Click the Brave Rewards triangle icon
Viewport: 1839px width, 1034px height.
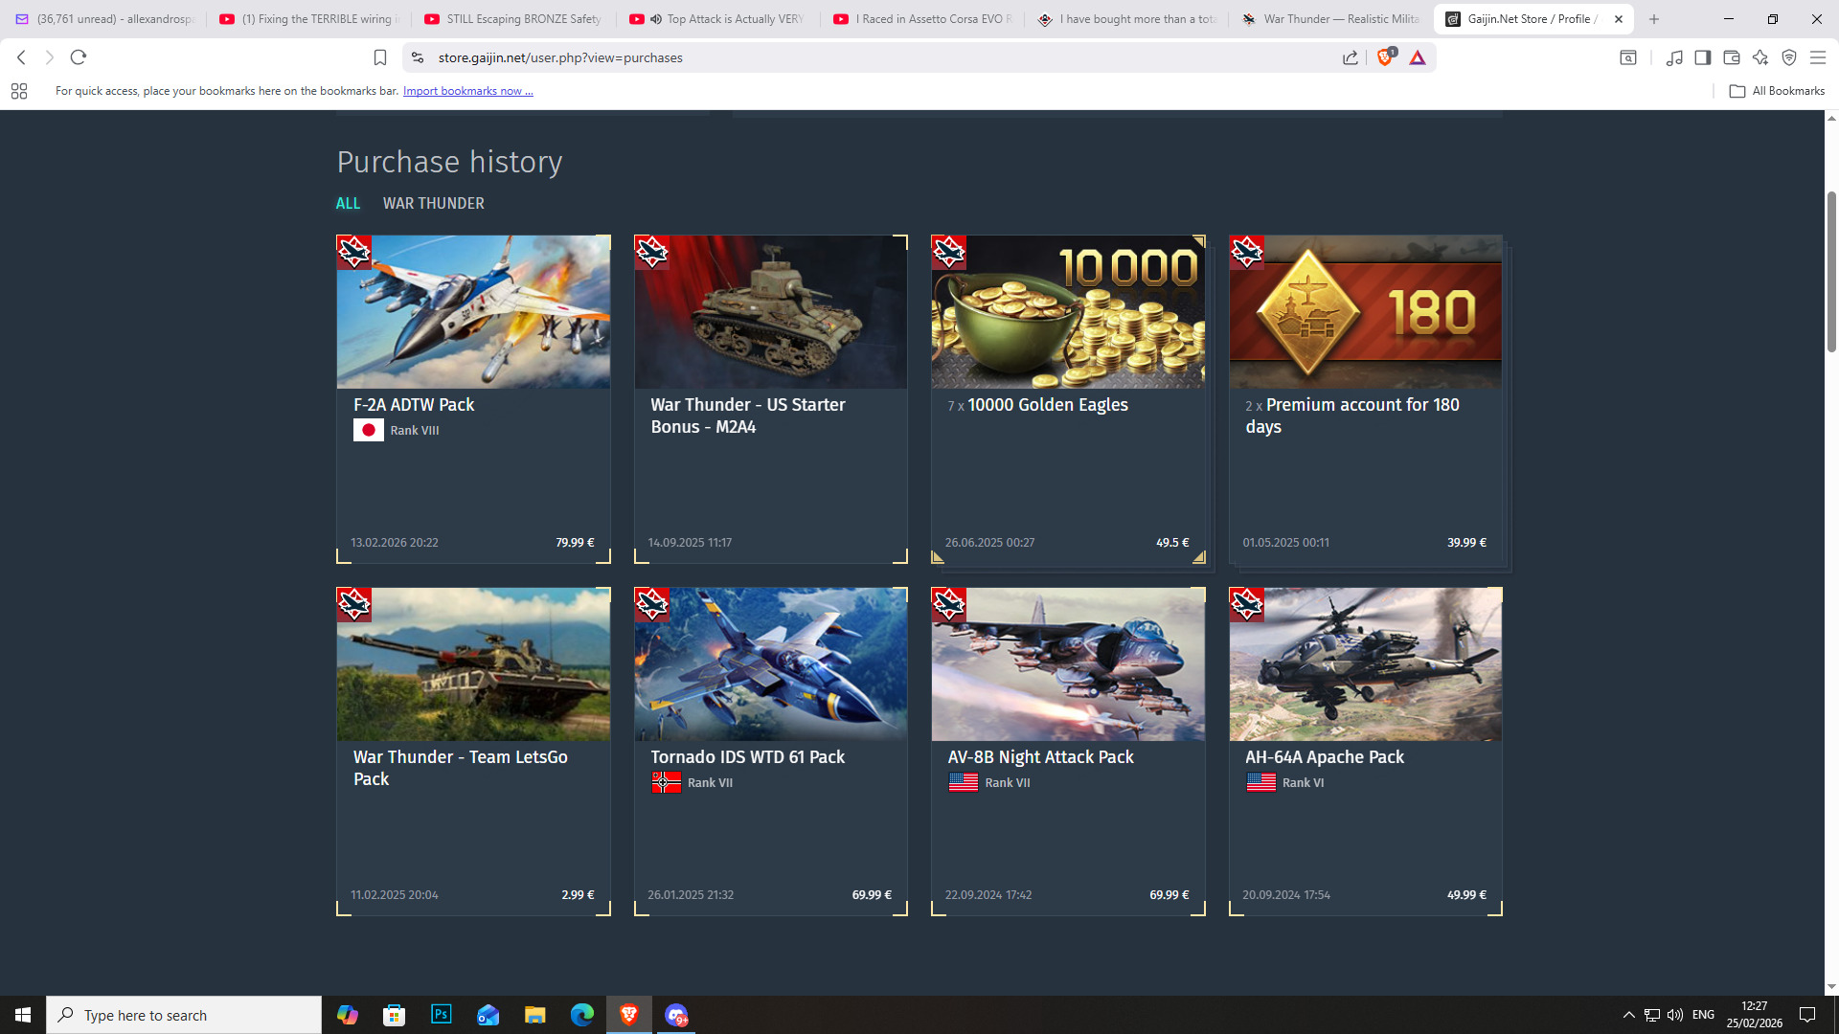click(x=1418, y=57)
